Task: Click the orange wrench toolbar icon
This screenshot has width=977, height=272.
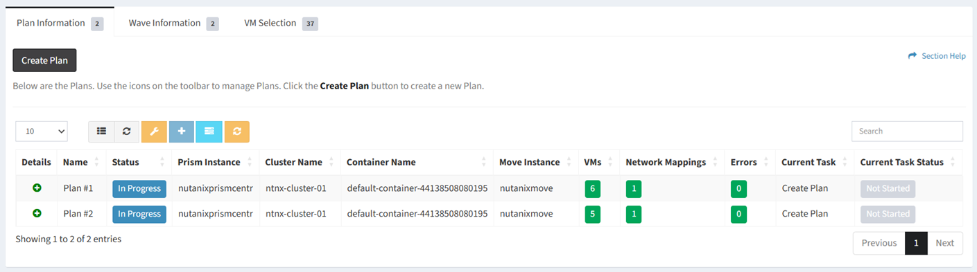Action: [154, 132]
